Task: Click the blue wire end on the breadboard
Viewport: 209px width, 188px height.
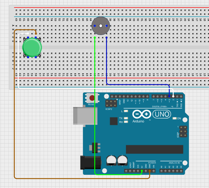Action: [x=107, y=37]
